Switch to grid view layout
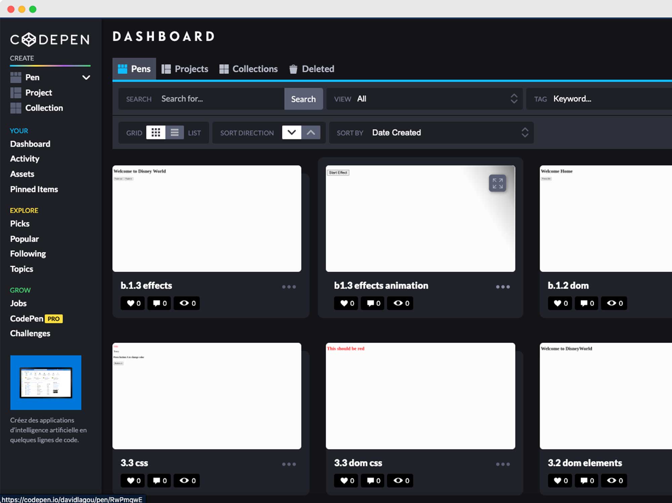 (x=156, y=132)
